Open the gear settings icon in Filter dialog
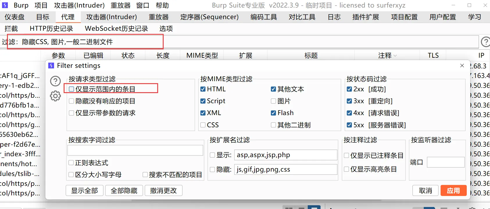Viewport: 490px width, 209px height. [55, 96]
